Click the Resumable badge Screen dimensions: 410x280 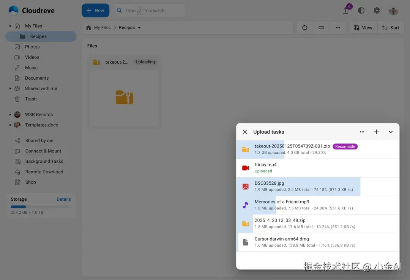pos(345,147)
